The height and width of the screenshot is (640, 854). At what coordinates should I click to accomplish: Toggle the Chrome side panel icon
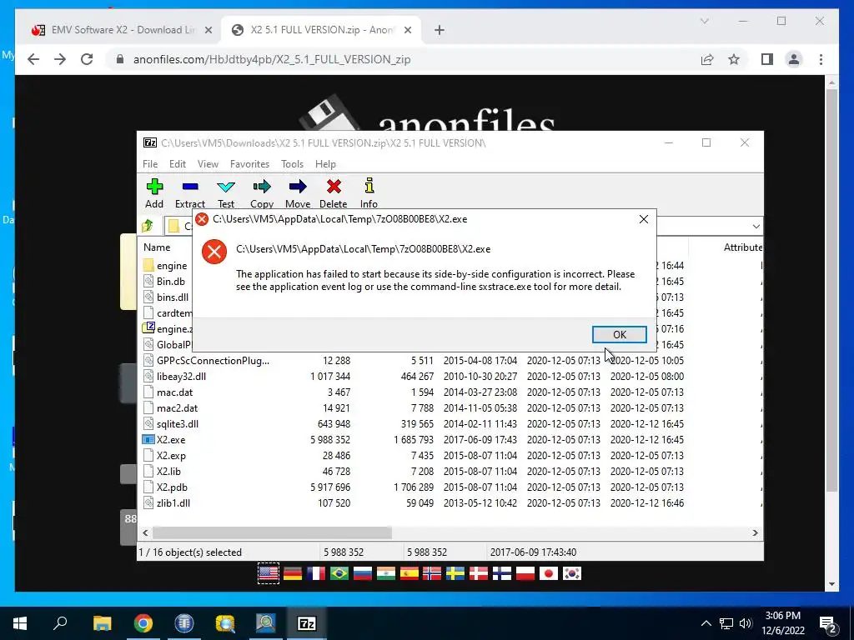coord(767,59)
